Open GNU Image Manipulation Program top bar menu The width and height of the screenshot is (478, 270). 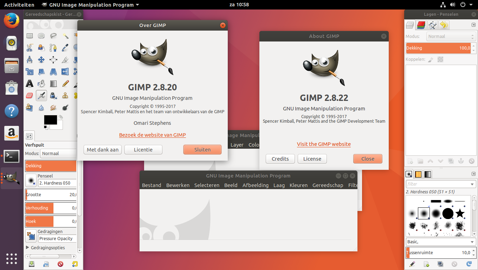(x=90, y=5)
